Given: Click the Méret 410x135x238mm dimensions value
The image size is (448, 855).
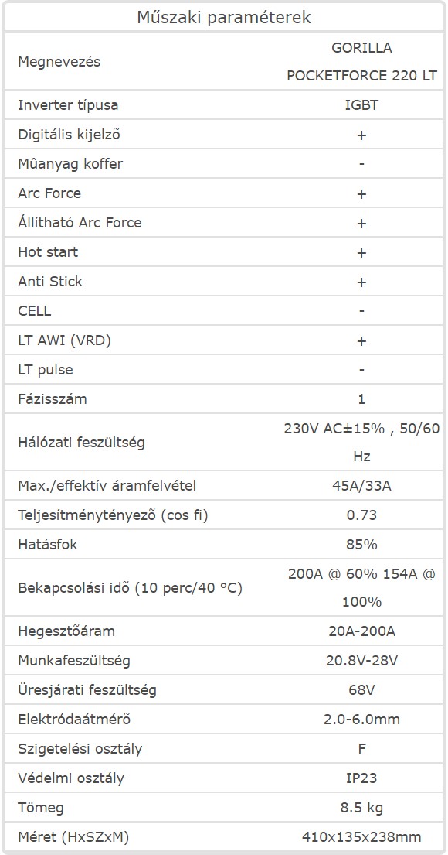Looking at the screenshot, I should tap(361, 837).
